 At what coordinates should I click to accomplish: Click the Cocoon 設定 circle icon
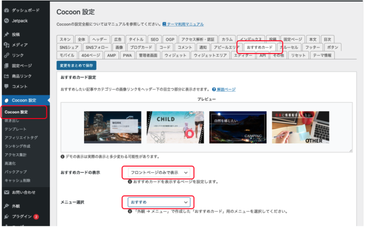point(7,100)
